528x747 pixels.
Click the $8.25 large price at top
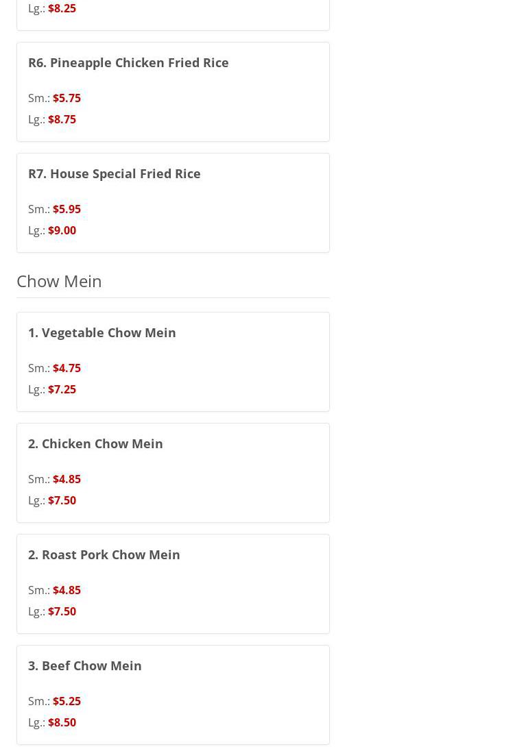[x=62, y=8]
